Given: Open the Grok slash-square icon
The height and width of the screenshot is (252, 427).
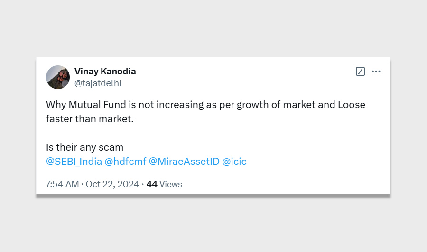Looking at the screenshot, I should click(x=360, y=72).
